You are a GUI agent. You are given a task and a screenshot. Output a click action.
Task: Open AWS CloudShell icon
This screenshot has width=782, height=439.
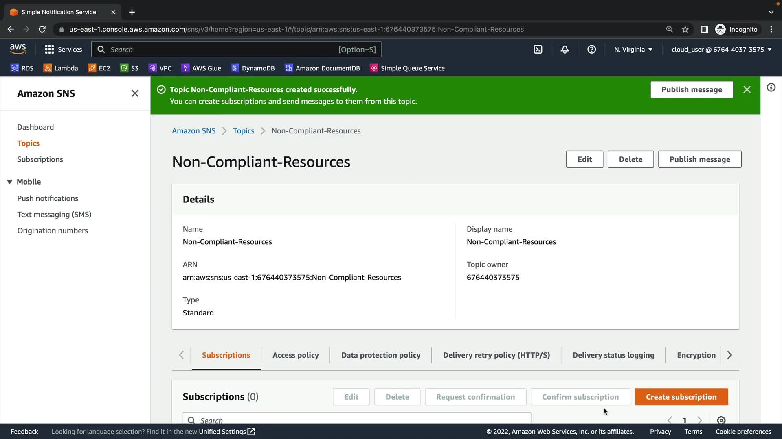tap(538, 49)
